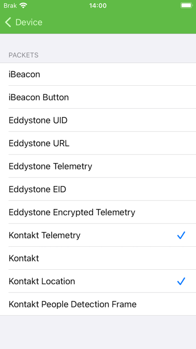Screen dimensions: 196x349
Task: Select Eddystone UID packet
Action: (98, 120)
